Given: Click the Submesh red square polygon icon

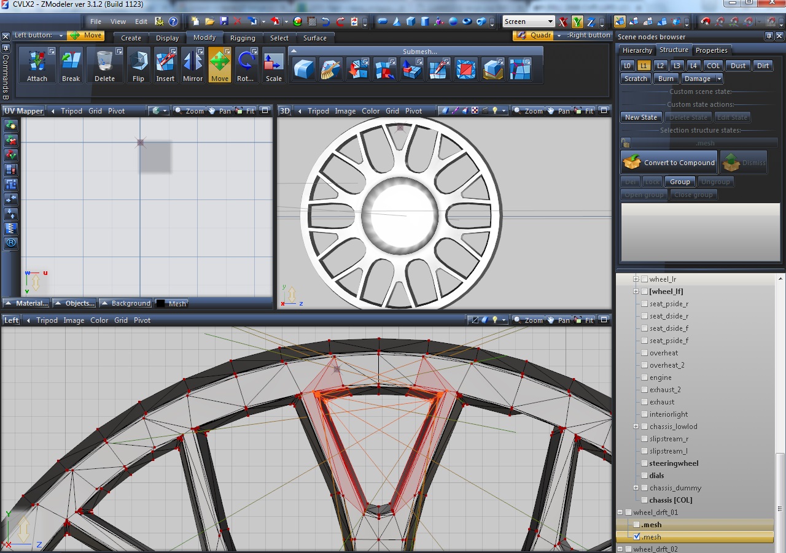Looking at the screenshot, I should [466, 69].
